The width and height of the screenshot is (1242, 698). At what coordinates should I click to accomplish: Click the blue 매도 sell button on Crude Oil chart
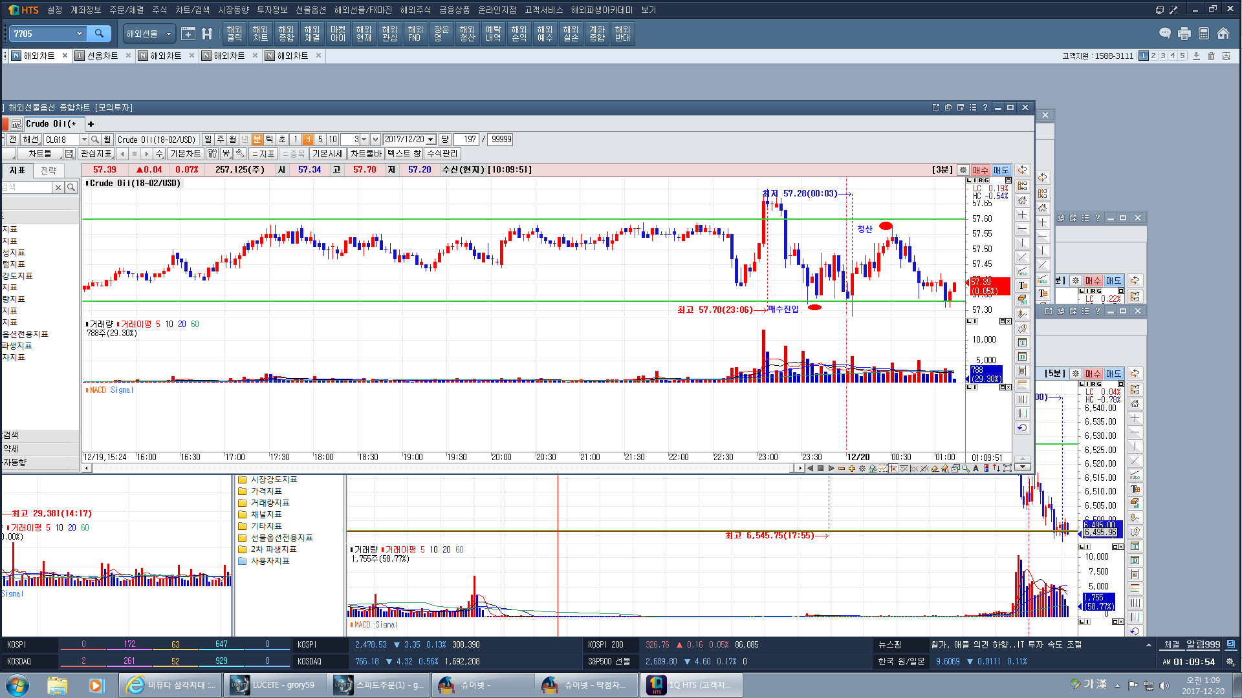(x=1001, y=170)
